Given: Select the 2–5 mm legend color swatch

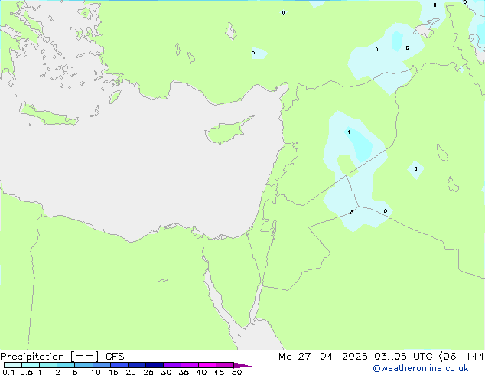Looking at the screenshot, I should (66, 365).
